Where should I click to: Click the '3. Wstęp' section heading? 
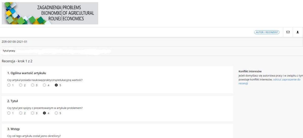(13, 129)
